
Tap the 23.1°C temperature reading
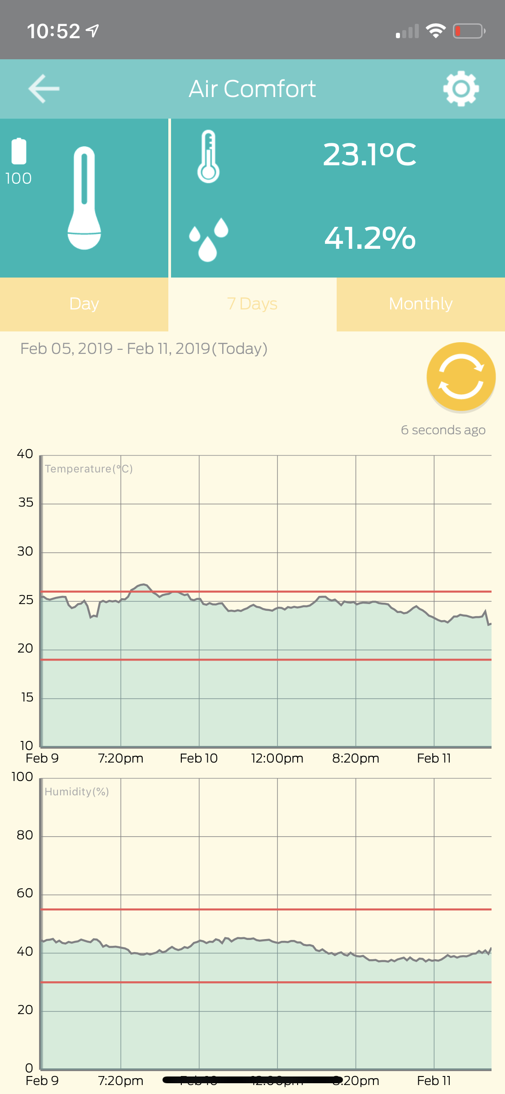click(x=369, y=154)
